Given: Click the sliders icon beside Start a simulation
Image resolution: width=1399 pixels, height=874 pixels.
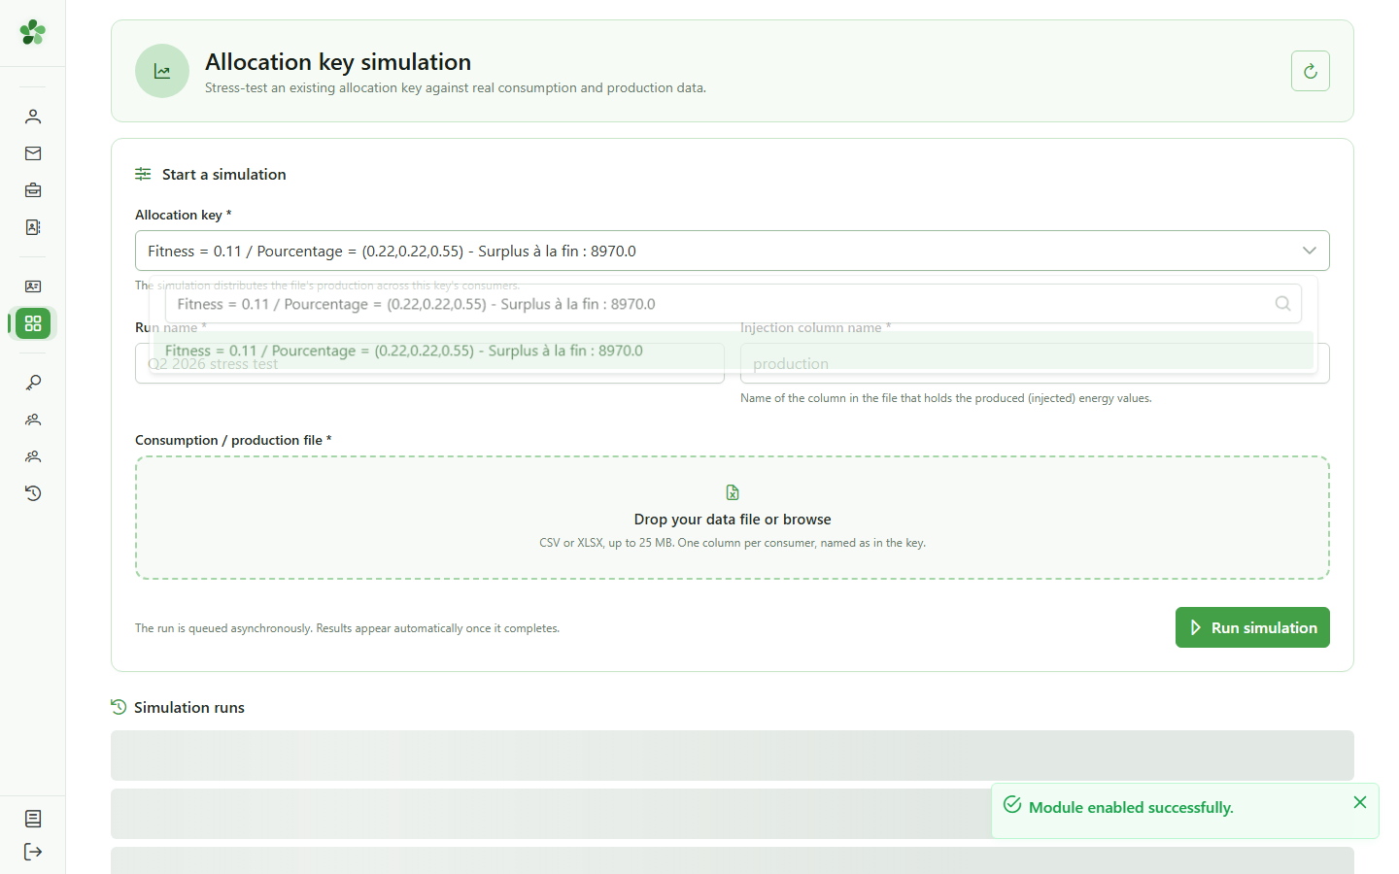Looking at the screenshot, I should (x=143, y=174).
